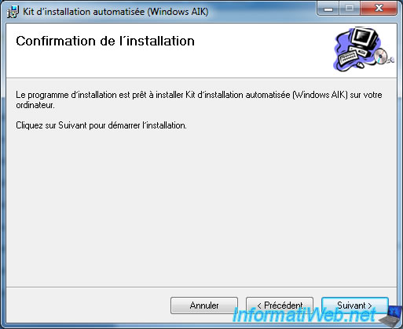
Task: Click the keyboard in header illustration
Action: 348,58
